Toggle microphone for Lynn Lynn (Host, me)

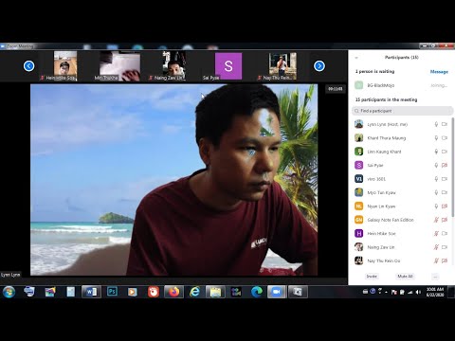(x=436, y=124)
